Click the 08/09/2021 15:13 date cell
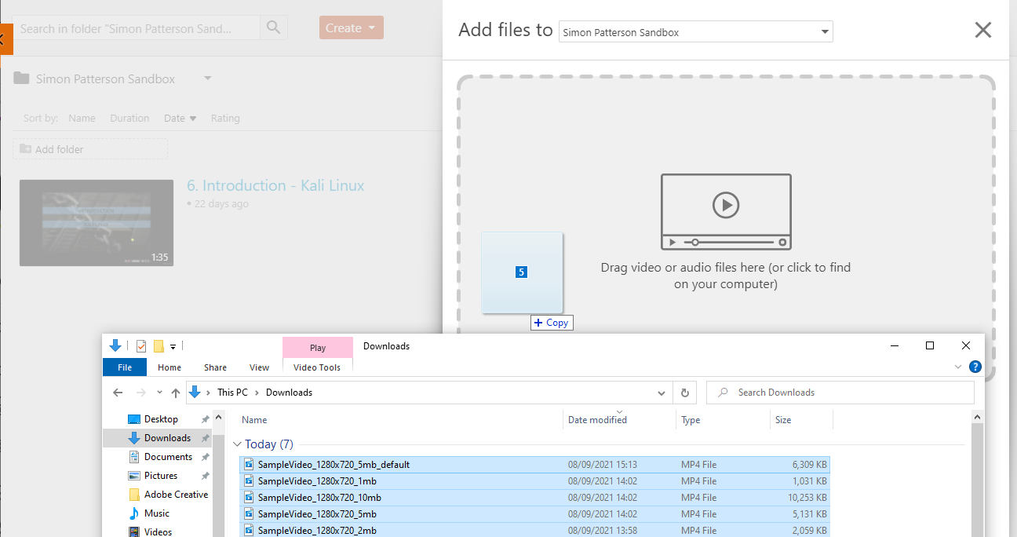Viewport: 1017px width, 537px height. point(603,465)
